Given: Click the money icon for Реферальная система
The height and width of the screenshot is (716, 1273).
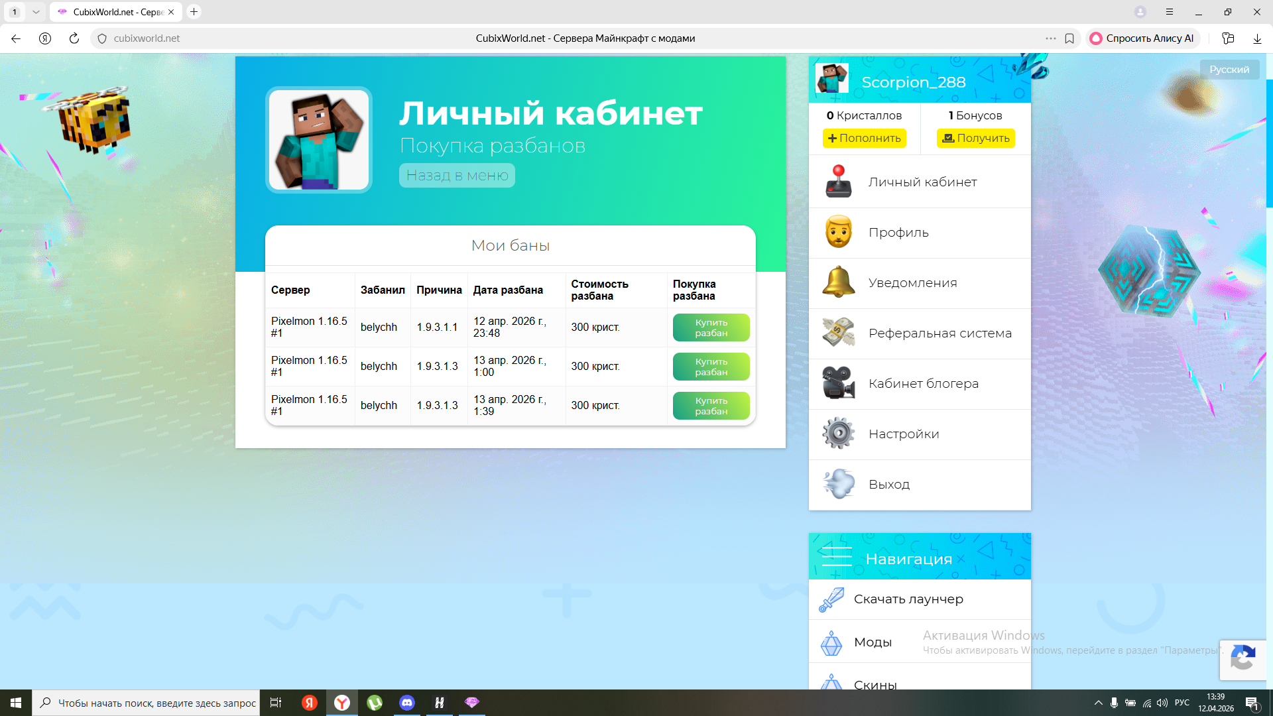Looking at the screenshot, I should [838, 333].
